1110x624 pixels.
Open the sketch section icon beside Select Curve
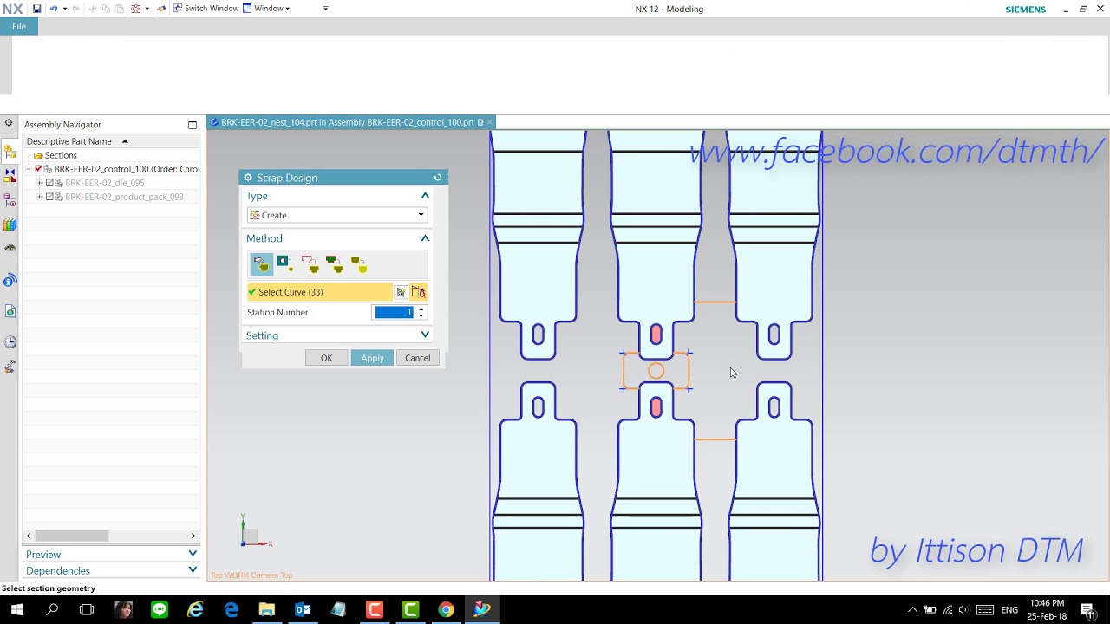401,292
